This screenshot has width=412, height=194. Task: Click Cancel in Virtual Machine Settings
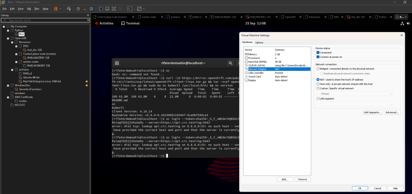[x=378, y=188]
